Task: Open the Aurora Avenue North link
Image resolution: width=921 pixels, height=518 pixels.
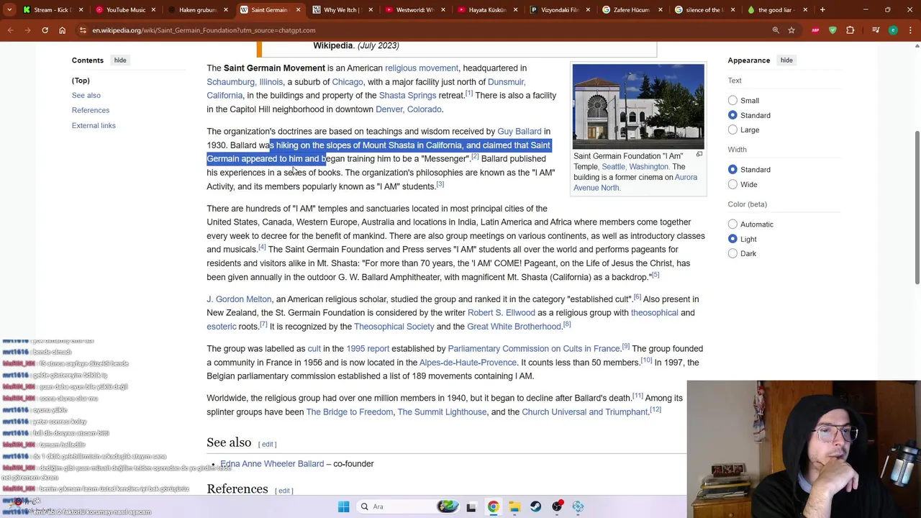Action: pos(635,183)
